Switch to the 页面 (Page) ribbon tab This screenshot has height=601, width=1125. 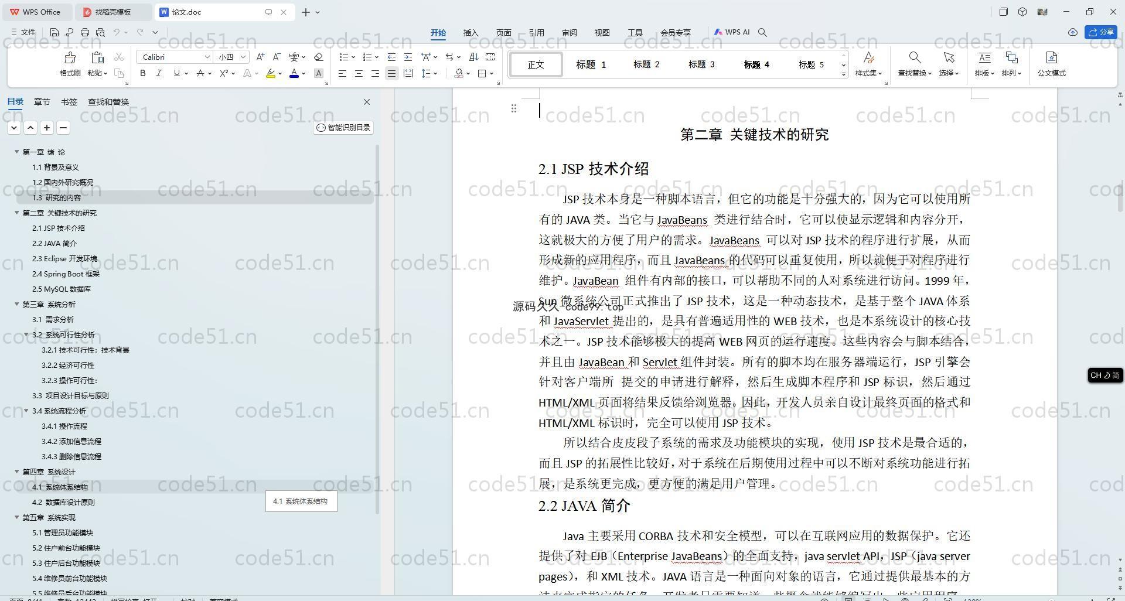503,33
